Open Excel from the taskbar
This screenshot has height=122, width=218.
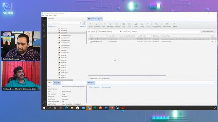point(95,108)
